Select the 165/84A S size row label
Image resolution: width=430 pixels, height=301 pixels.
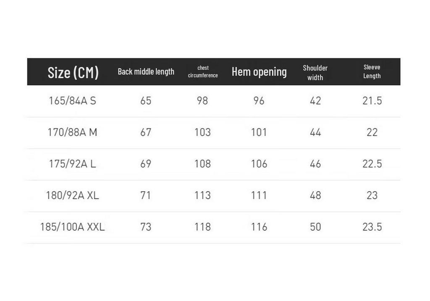[72, 101]
